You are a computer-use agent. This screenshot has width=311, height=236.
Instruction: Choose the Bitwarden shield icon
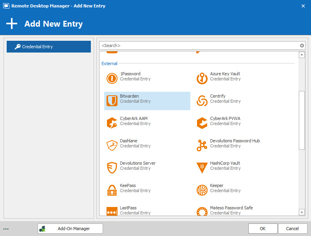pyautogui.click(x=112, y=101)
